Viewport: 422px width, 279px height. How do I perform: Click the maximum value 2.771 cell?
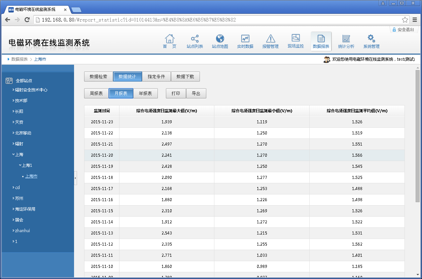coord(167,255)
